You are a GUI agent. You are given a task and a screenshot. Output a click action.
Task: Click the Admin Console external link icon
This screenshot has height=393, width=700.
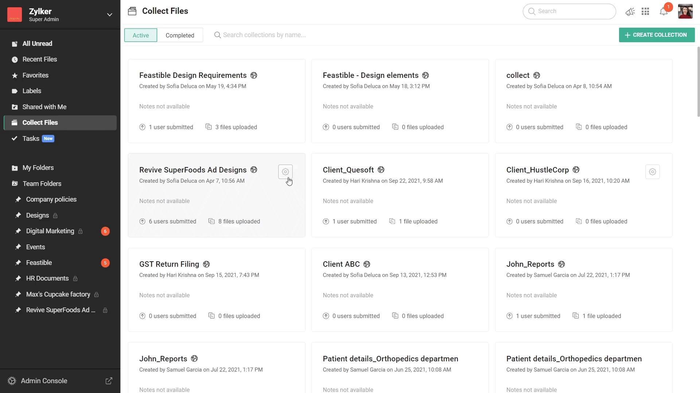(x=109, y=381)
